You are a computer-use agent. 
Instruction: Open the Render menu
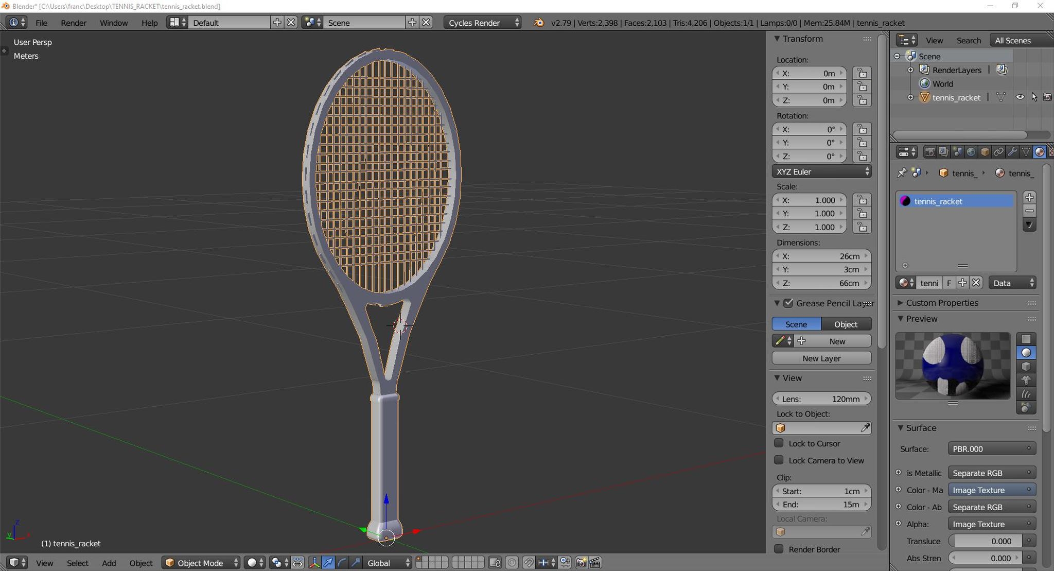tap(74, 23)
